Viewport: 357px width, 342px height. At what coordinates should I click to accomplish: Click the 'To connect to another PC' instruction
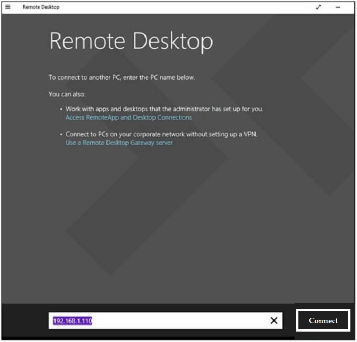point(122,77)
